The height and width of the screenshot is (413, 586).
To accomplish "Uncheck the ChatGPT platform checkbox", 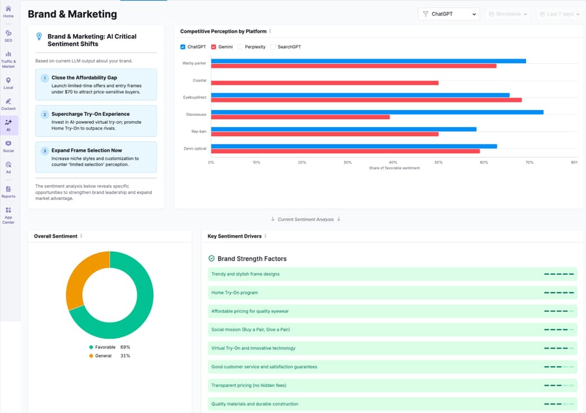I will pyautogui.click(x=183, y=47).
